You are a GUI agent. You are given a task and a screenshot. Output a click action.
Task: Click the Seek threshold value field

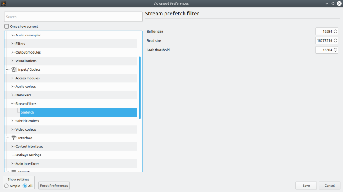[x=325, y=50]
